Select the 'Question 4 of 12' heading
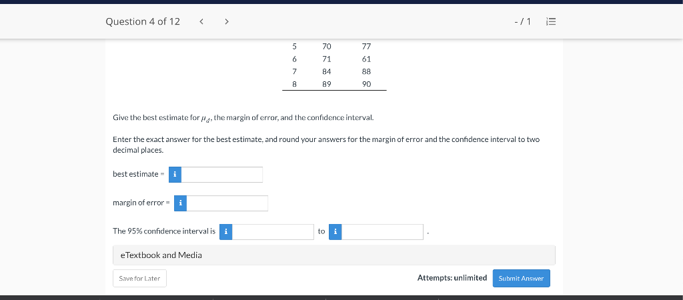Viewport: 683px width, 300px height. tap(143, 21)
